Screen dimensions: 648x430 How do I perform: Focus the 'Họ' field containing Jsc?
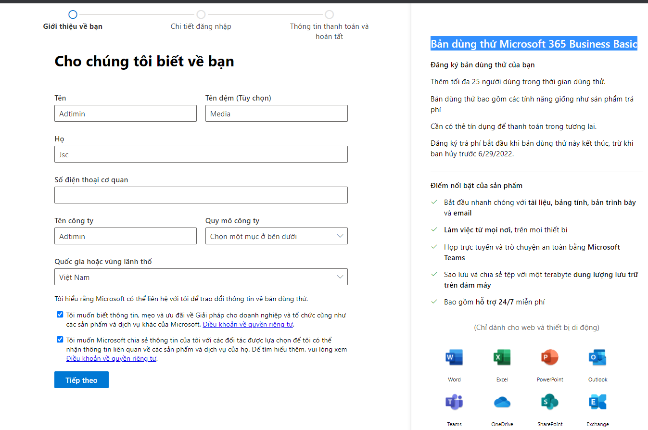(x=201, y=154)
